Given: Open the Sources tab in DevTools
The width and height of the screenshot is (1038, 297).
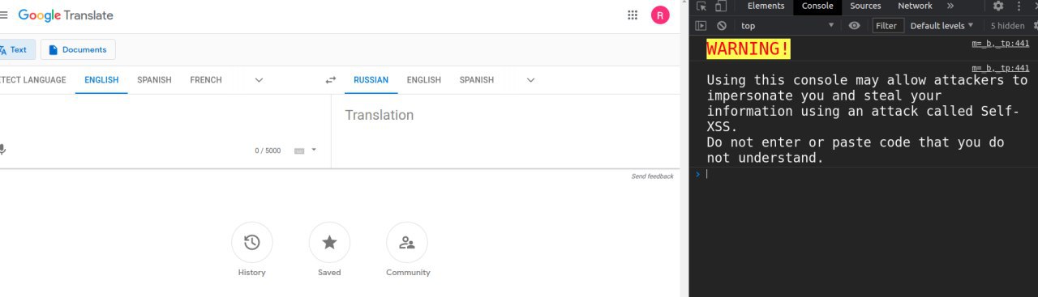Looking at the screenshot, I should coord(865,6).
